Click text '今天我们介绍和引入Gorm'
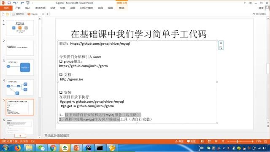The image size is (270, 152). 80,57
